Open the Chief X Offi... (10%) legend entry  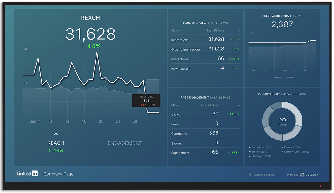[x=295, y=152]
